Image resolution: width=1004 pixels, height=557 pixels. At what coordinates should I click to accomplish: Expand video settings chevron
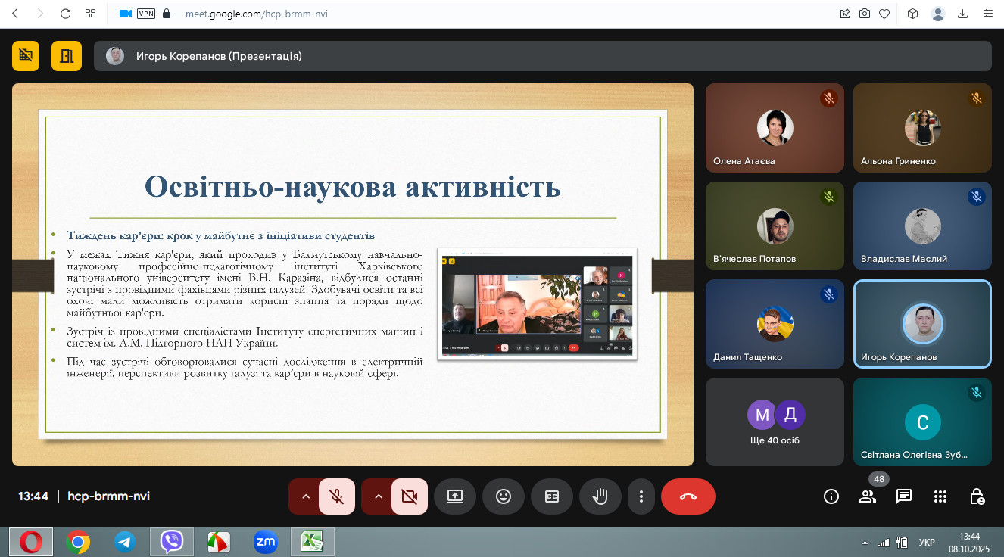coord(378,496)
